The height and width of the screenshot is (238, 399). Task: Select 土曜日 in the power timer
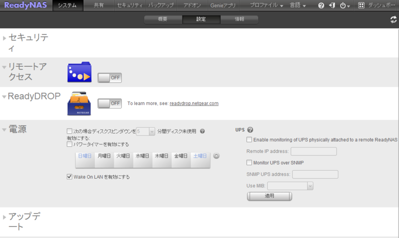tap(200, 160)
